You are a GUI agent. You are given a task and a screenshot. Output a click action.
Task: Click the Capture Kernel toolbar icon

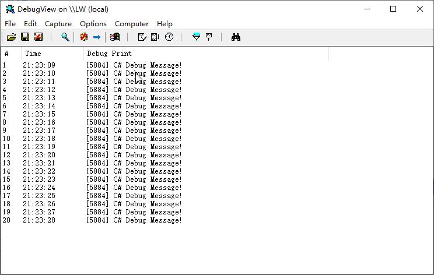115,37
